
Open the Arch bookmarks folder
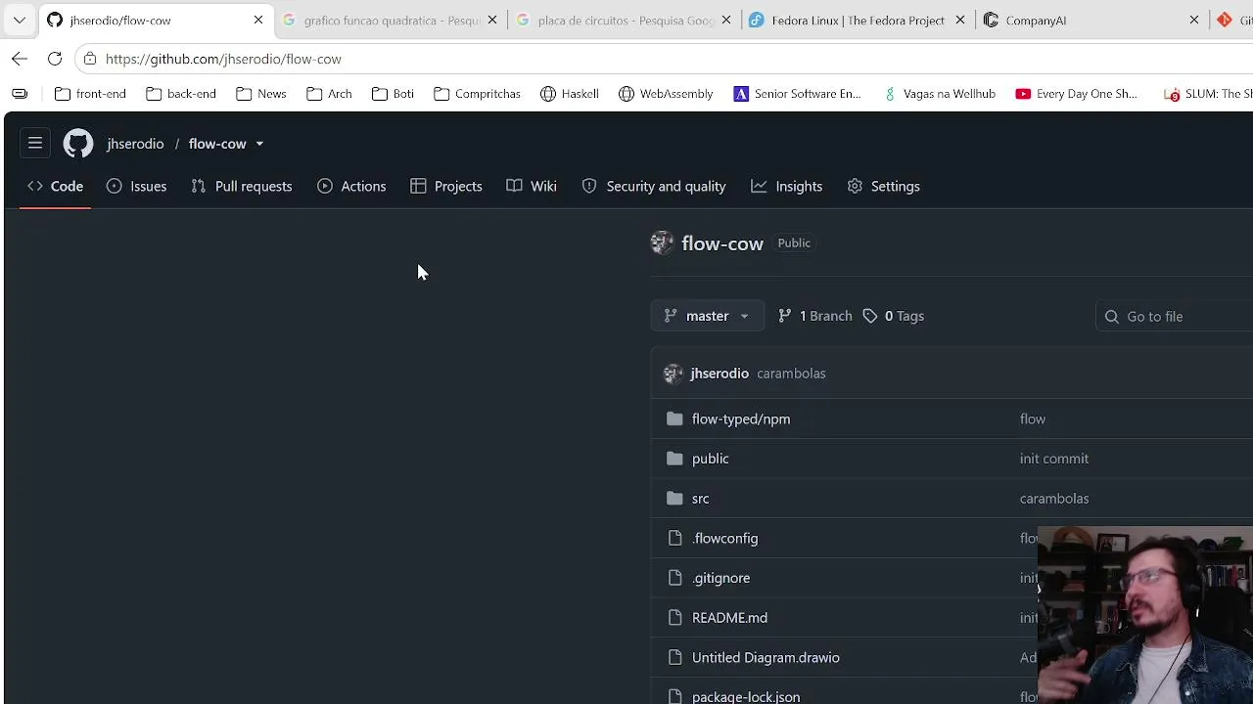pyautogui.click(x=329, y=94)
